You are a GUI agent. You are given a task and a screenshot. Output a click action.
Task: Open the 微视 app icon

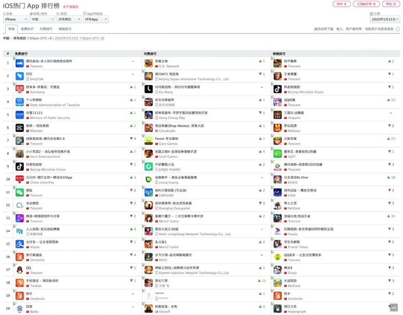tap(19, 218)
